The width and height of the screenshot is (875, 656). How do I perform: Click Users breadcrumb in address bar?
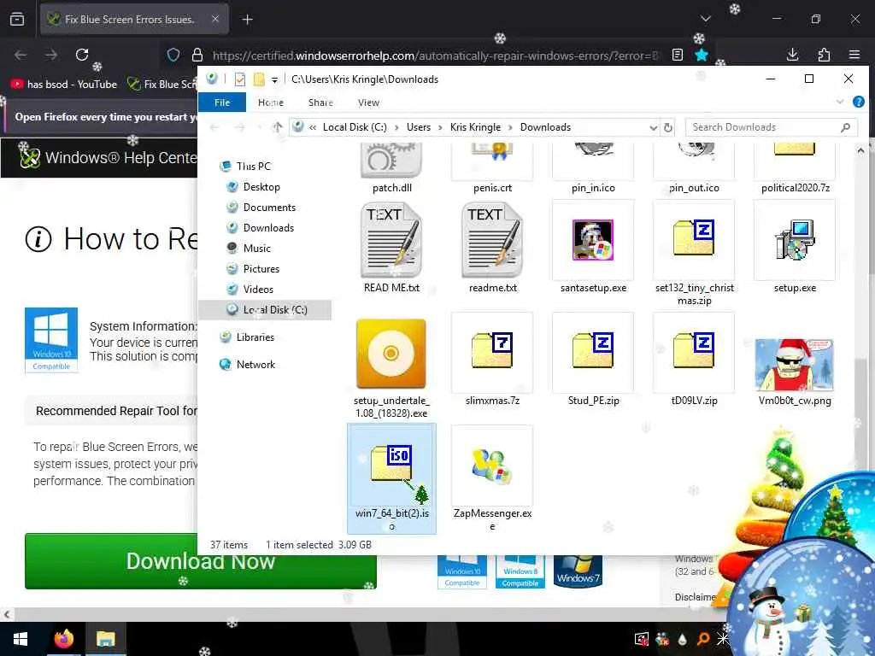[419, 127]
